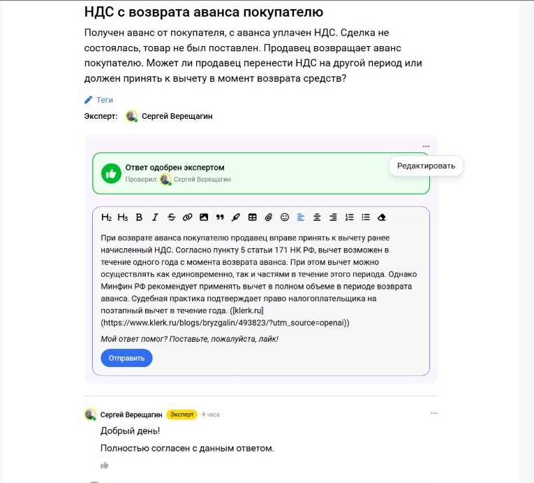The height and width of the screenshot is (483, 534).
Task: Add a blockquote with the quote icon
Action: coord(220,217)
